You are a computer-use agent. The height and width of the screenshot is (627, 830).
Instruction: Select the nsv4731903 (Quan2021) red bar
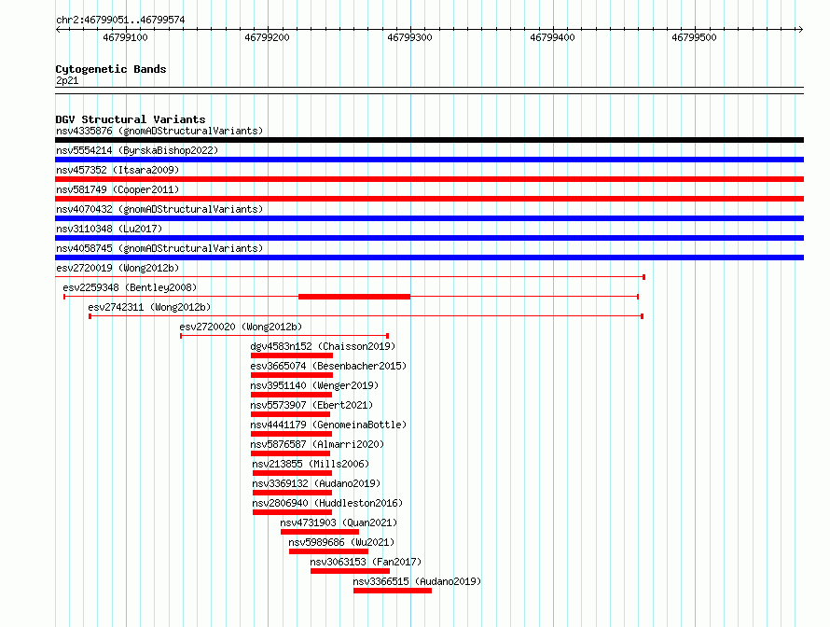click(320, 532)
